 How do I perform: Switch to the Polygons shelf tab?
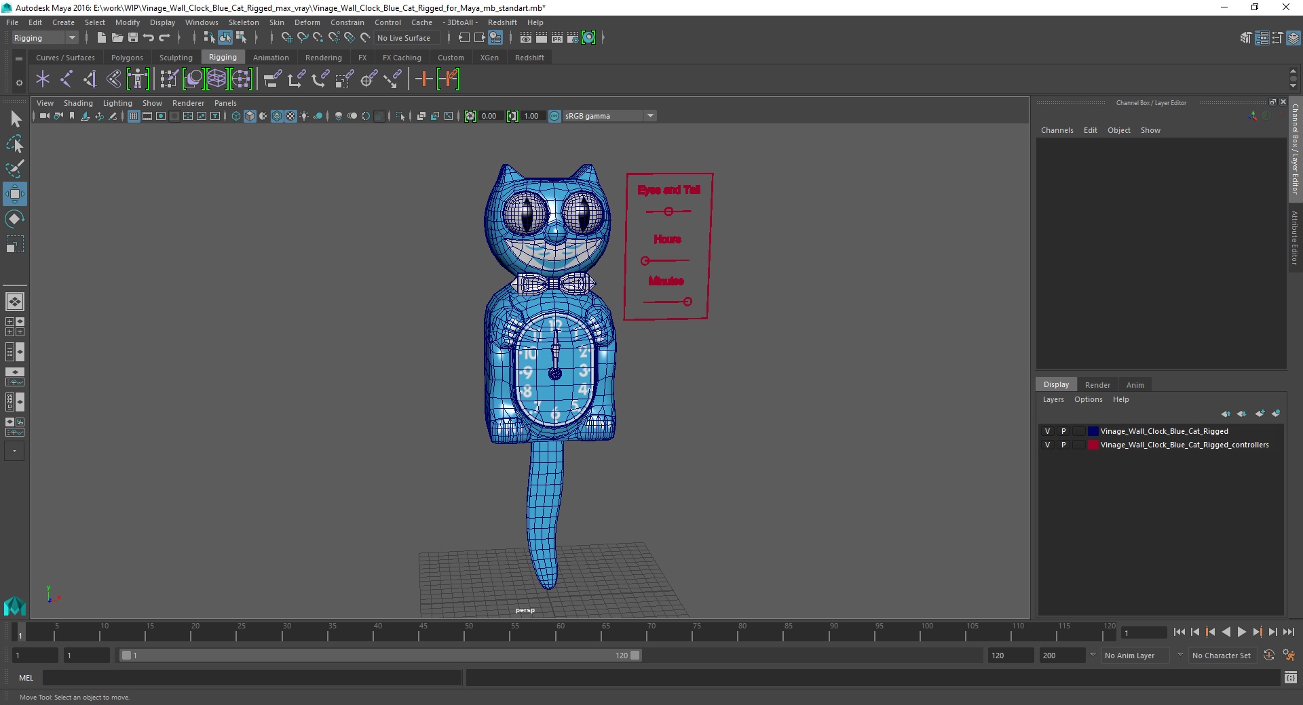click(127, 58)
